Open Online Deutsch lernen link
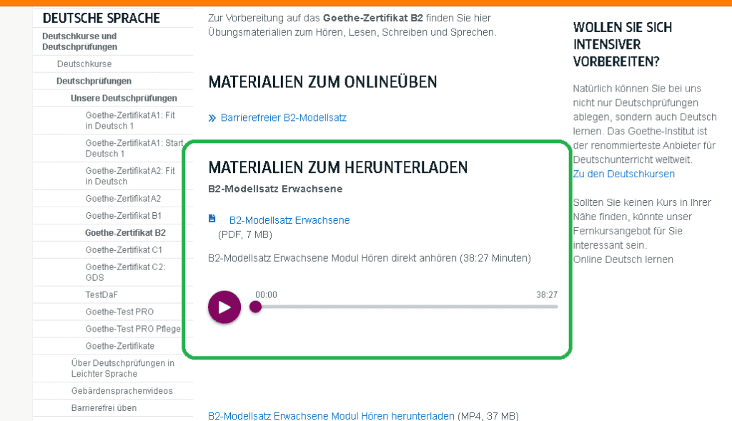Screen dimensions: 732x421 point(623,259)
